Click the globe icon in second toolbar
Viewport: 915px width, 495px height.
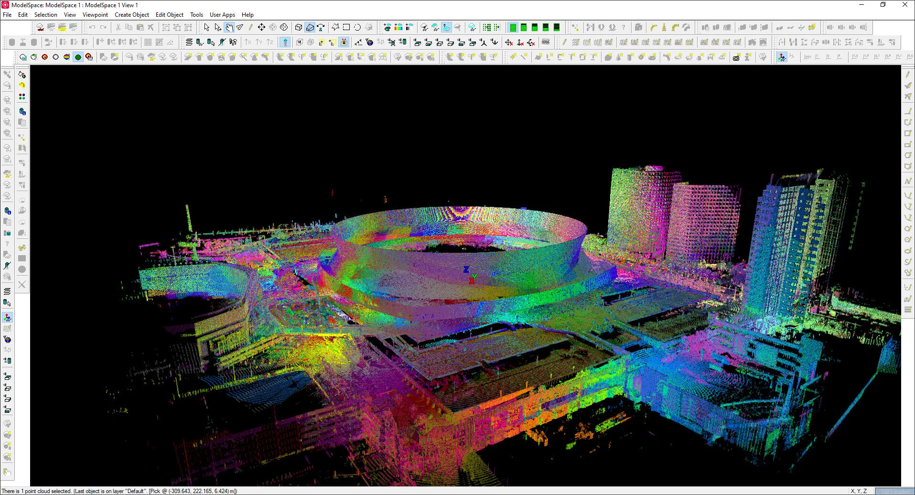tap(369, 42)
